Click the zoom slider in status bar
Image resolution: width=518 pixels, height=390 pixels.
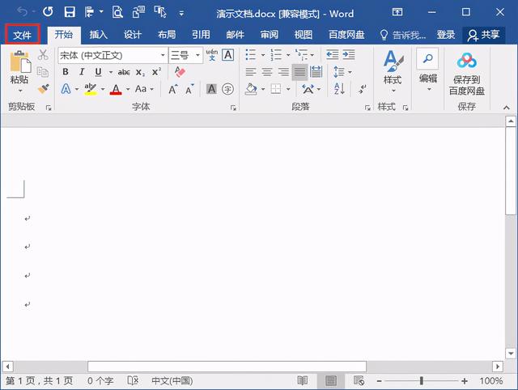[x=421, y=381]
